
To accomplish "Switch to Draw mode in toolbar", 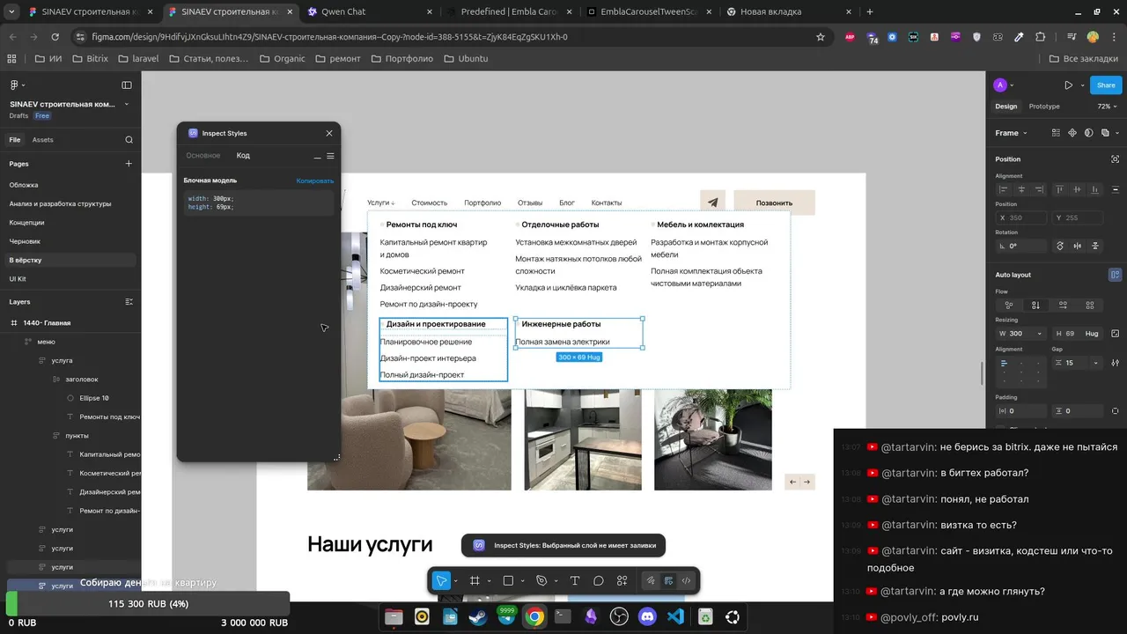I will [651, 580].
